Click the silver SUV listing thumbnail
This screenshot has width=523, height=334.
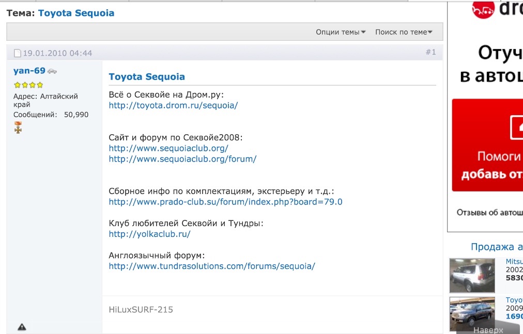472,275
